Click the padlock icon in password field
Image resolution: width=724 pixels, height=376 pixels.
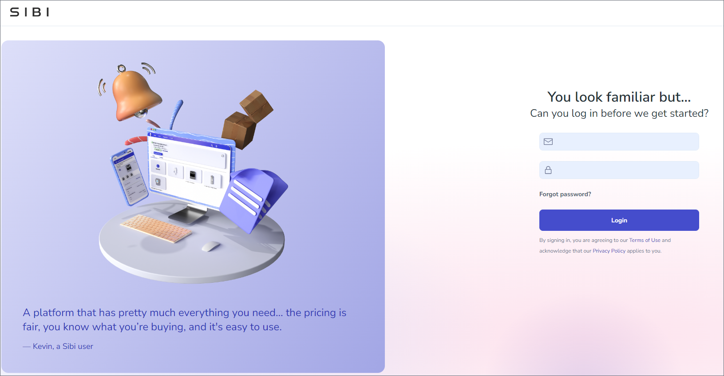[x=548, y=170]
